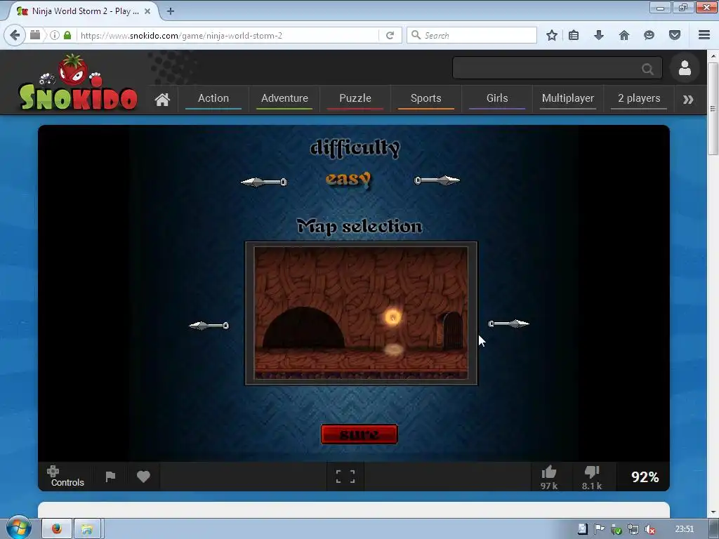Open the user account profile icon
719x539 pixels.
coord(685,68)
